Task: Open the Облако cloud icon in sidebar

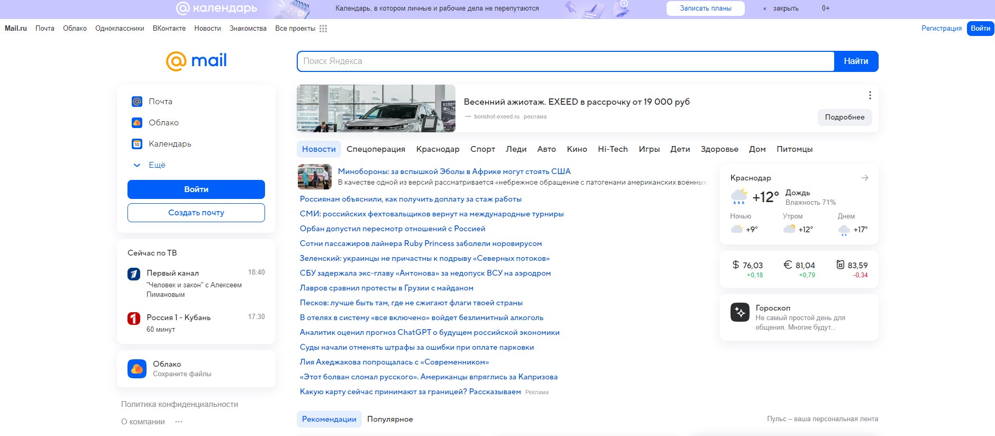Action: (x=137, y=123)
